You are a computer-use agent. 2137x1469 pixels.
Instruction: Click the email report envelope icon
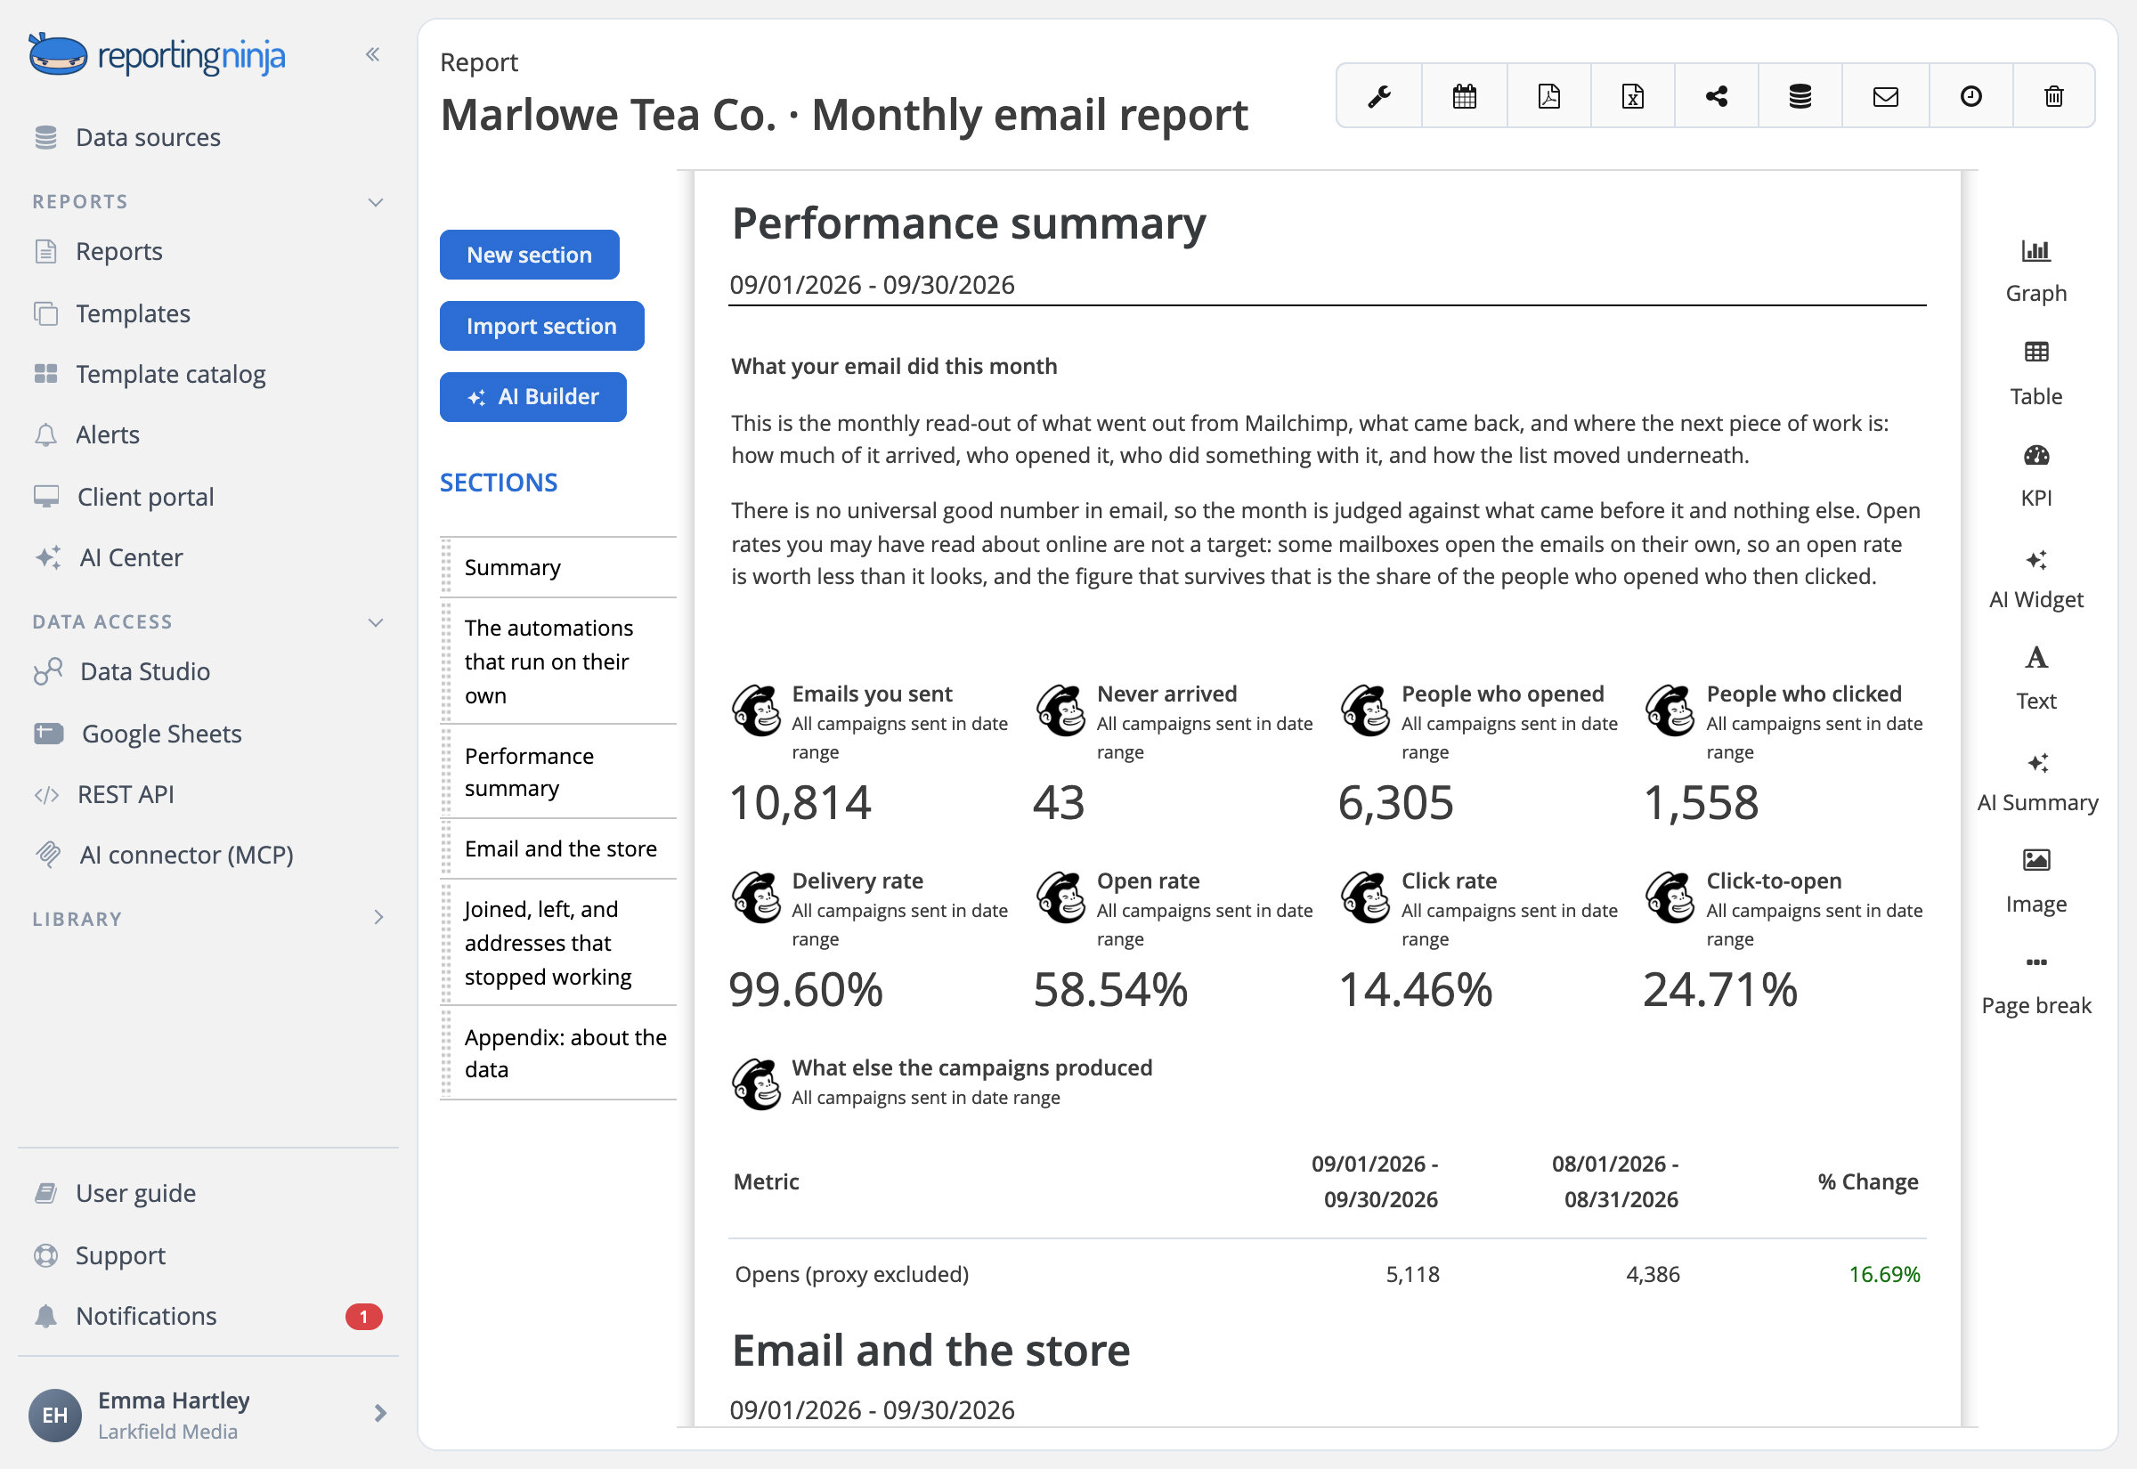point(1886,96)
